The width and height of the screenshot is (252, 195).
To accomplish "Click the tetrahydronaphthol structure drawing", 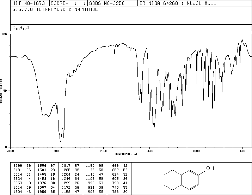I will coord(189,178).
